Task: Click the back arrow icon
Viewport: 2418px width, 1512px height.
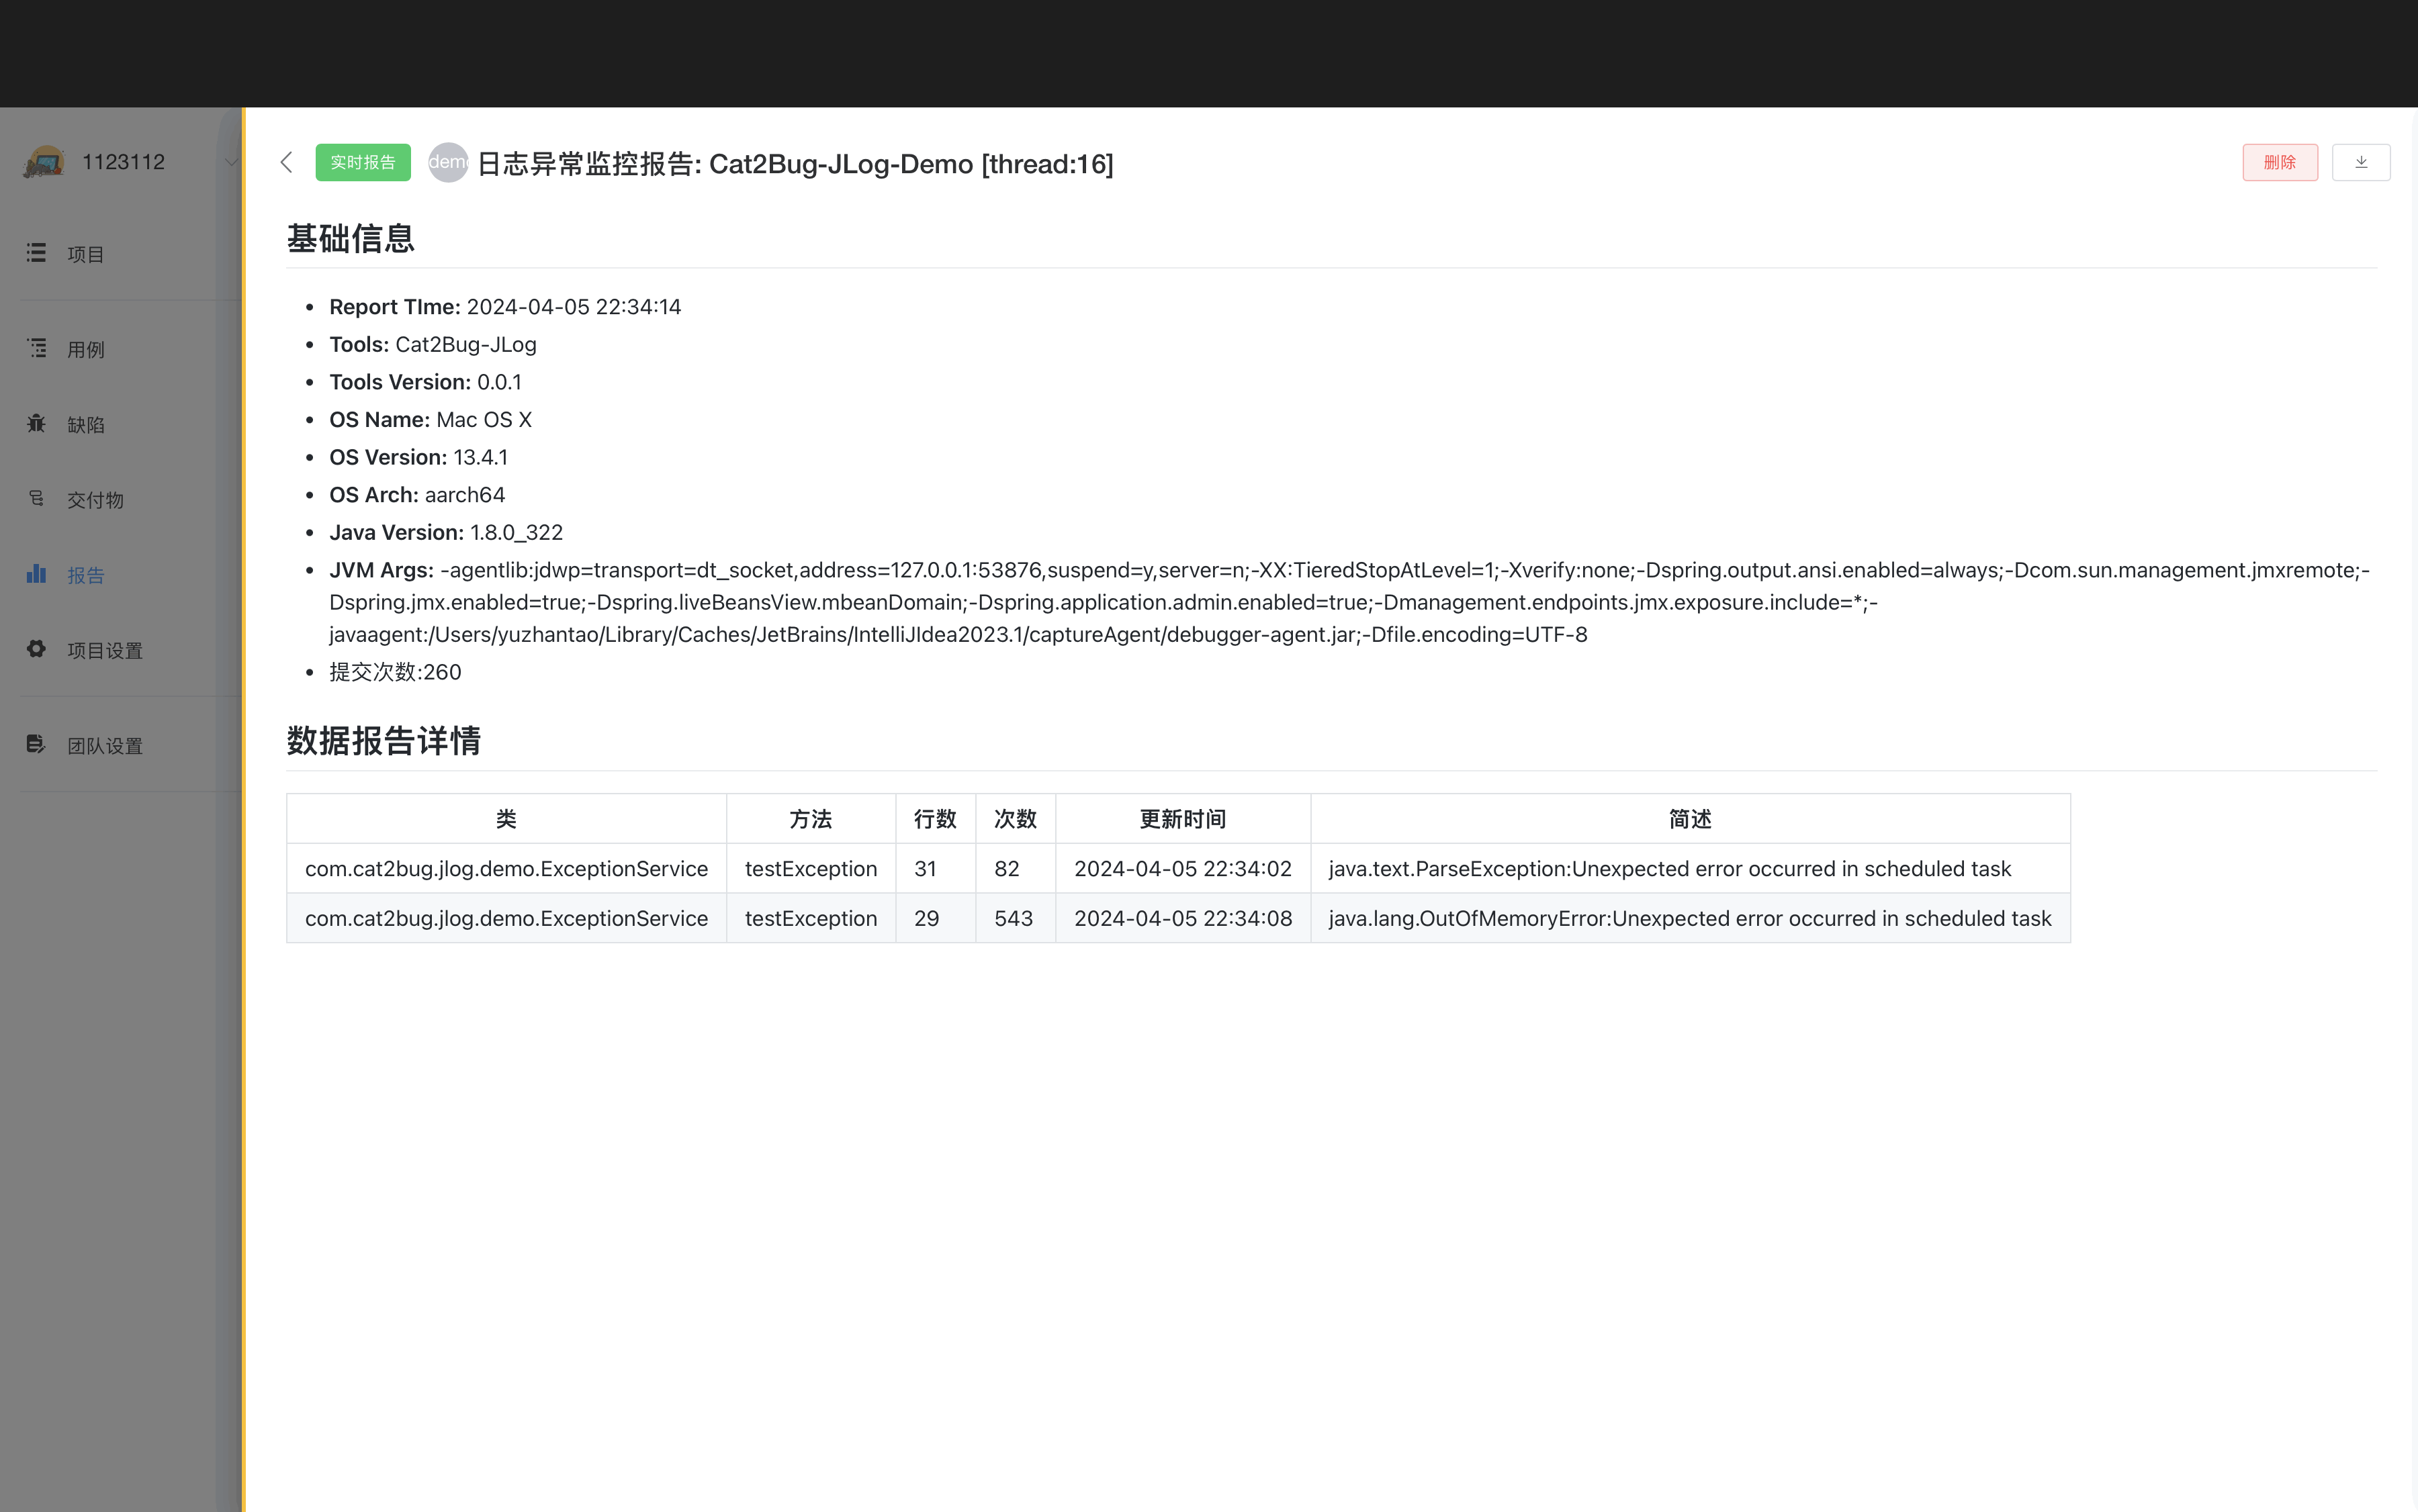Action: (x=286, y=162)
